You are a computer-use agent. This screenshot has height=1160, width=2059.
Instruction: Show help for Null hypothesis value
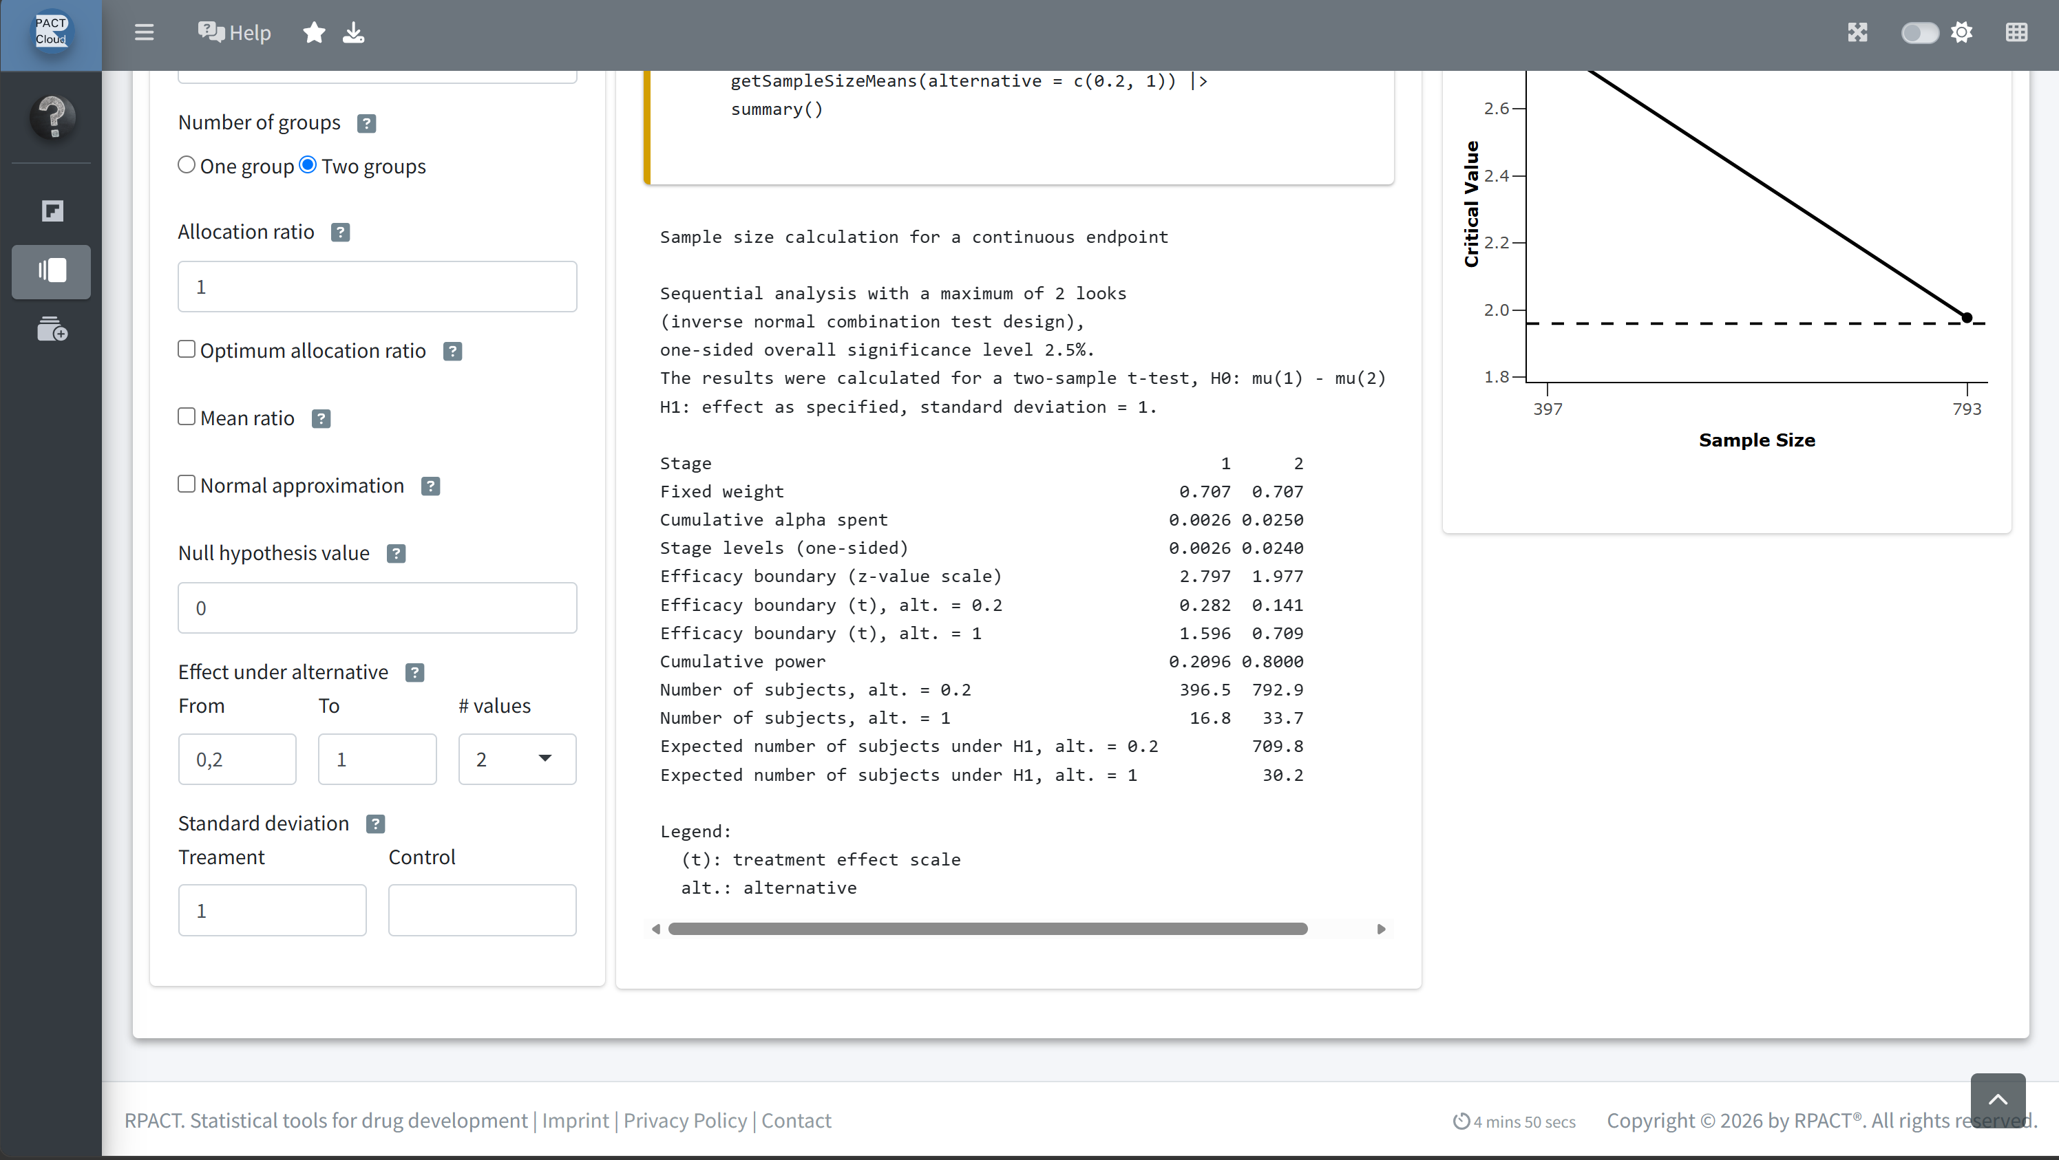(397, 554)
